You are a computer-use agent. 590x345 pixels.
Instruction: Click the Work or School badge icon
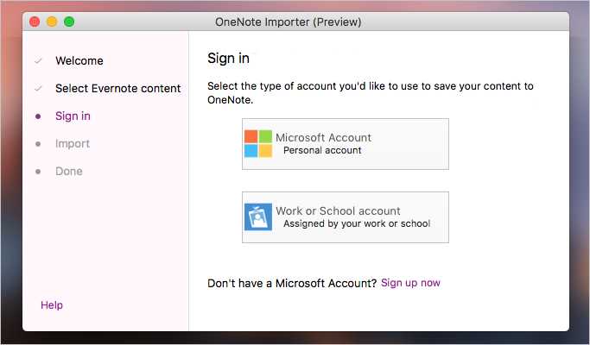pyautogui.click(x=258, y=216)
